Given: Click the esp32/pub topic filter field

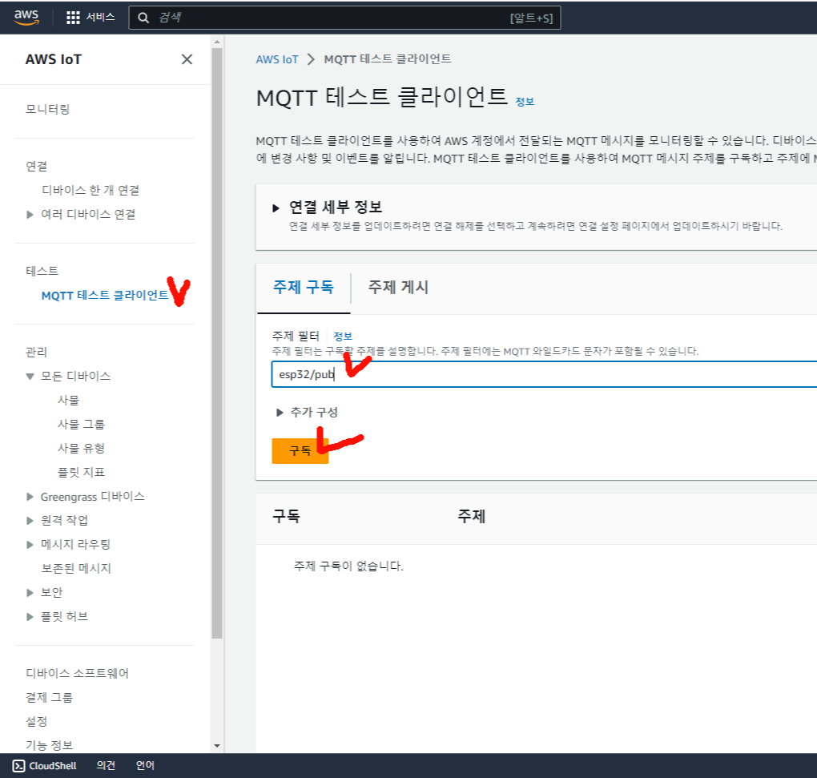Looking at the screenshot, I should pyautogui.click(x=544, y=374).
